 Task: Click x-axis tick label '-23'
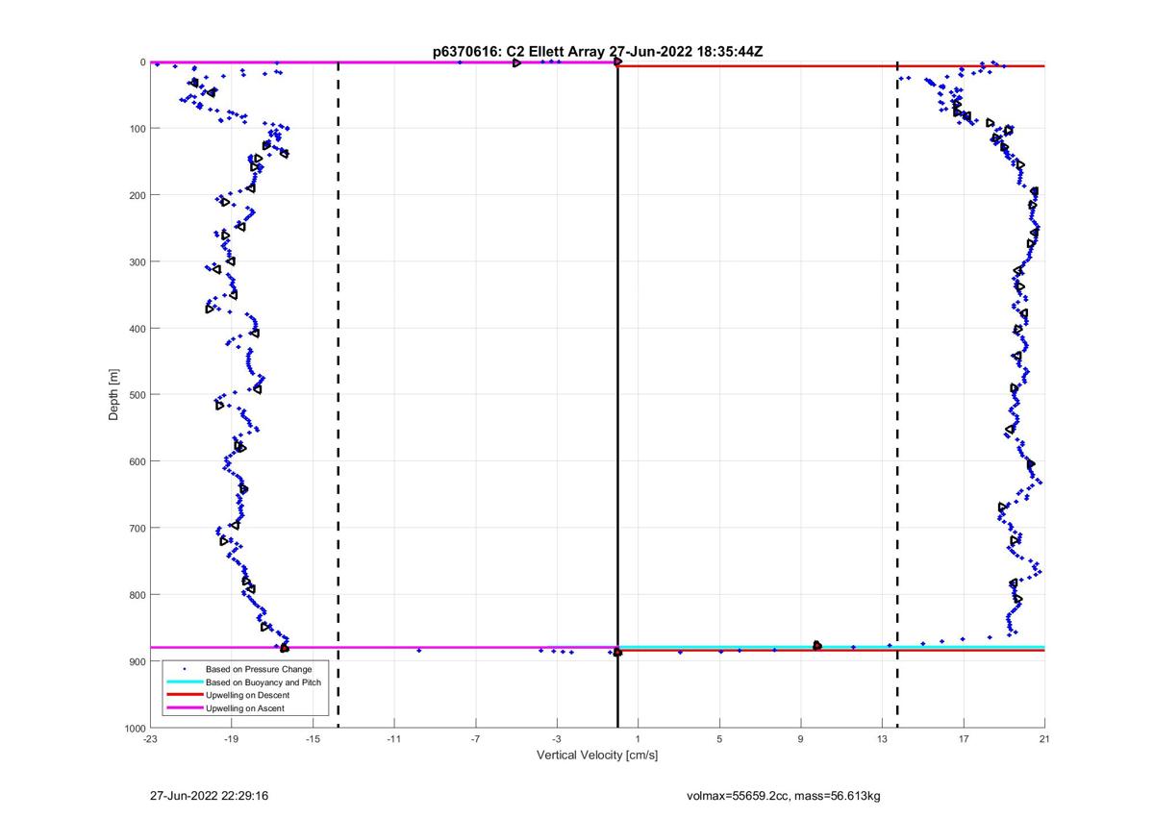pyautogui.click(x=150, y=740)
